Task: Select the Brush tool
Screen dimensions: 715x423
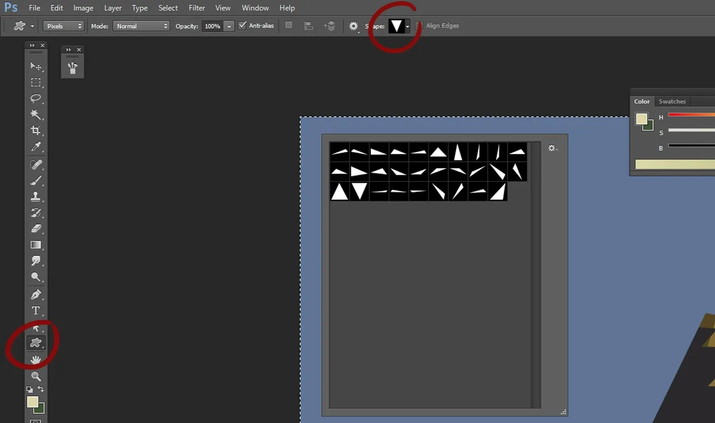Action: tap(36, 180)
